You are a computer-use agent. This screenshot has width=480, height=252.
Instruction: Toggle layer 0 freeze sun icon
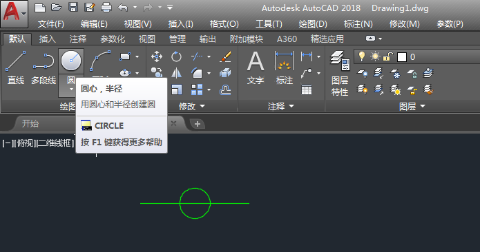375,56
